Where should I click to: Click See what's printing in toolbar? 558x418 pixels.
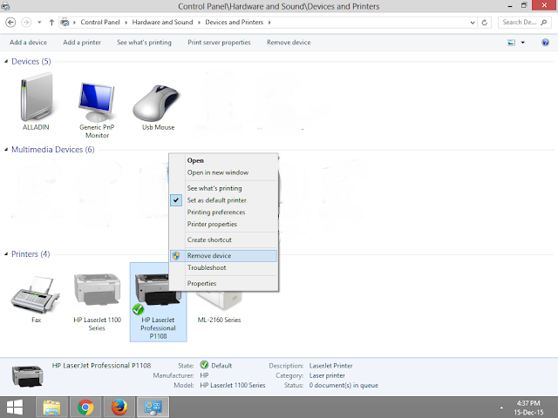click(x=144, y=43)
